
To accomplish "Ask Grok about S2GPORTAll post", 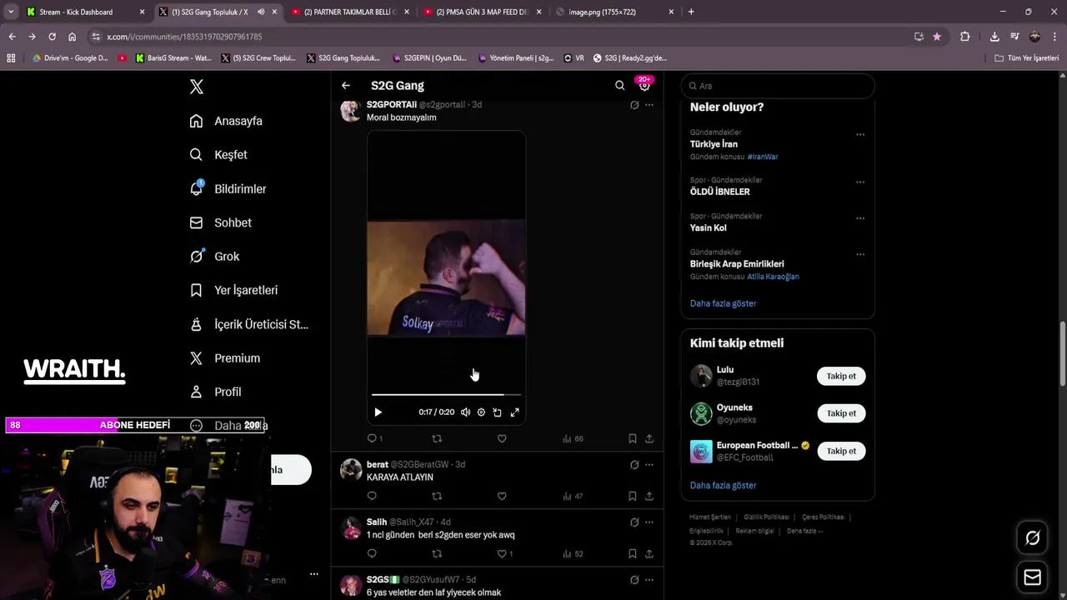I will tap(634, 105).
